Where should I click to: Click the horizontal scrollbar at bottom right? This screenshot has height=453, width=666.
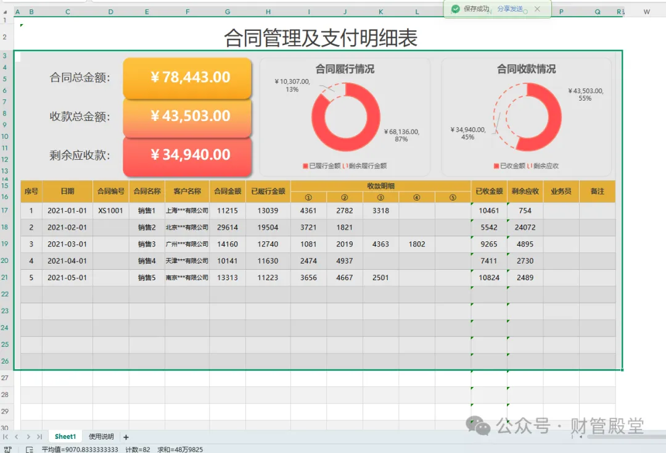[626, 436]
